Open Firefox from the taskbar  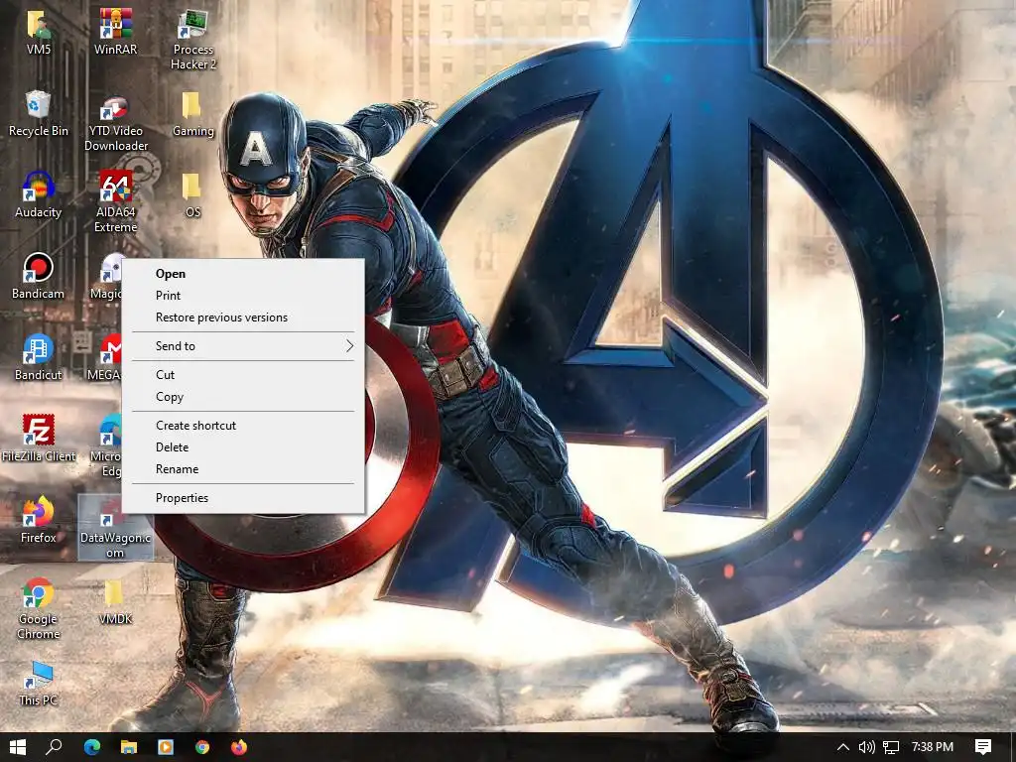click(x=239, y=747)
